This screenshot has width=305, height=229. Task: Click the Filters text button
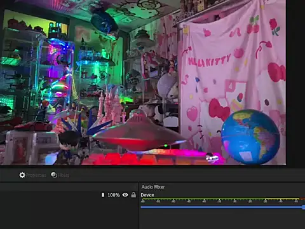pos(64,176)
